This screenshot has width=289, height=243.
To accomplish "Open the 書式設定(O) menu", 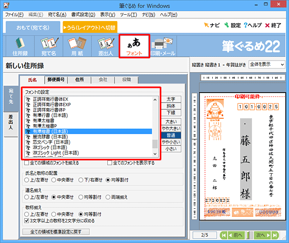I will pos(83,15).
